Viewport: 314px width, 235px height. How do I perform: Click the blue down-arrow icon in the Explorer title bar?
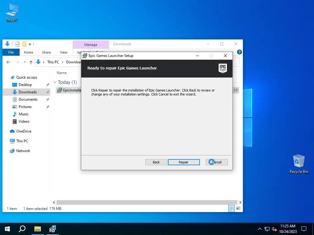[7, 43]
